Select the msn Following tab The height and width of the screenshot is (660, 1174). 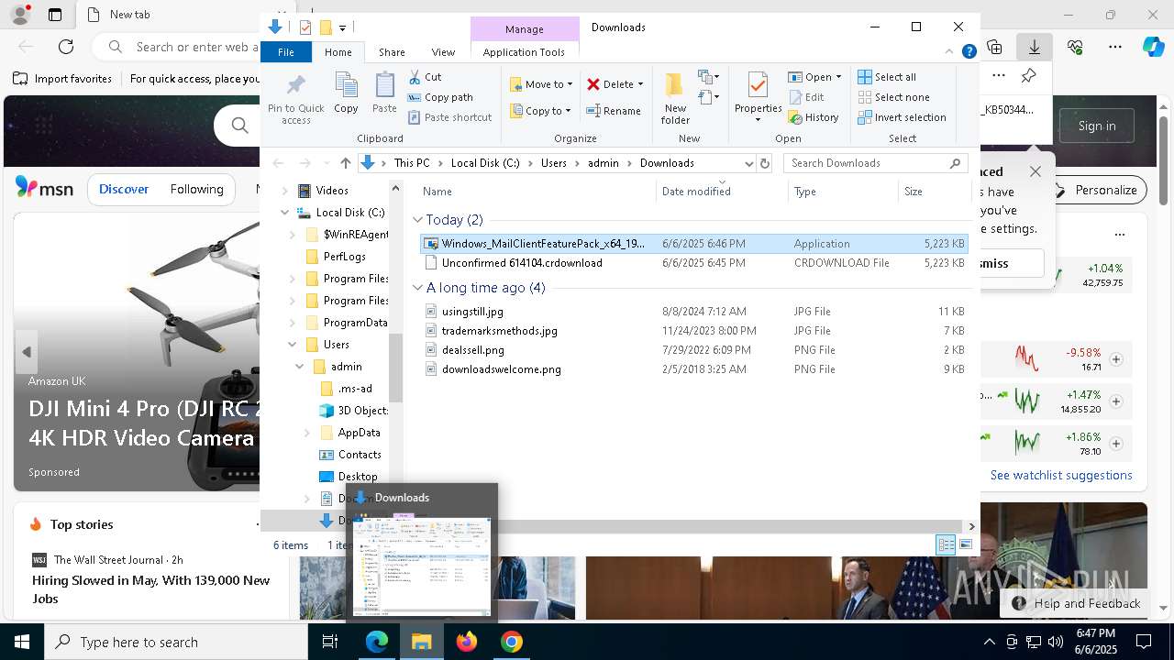(196, 189)
